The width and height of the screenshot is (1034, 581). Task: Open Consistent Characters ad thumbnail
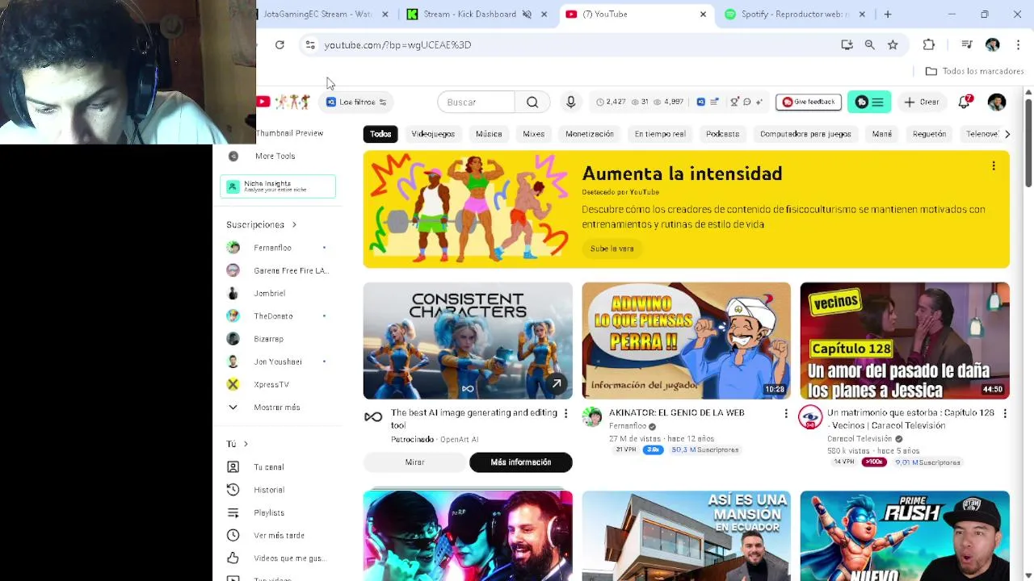(x=468, y=341)
